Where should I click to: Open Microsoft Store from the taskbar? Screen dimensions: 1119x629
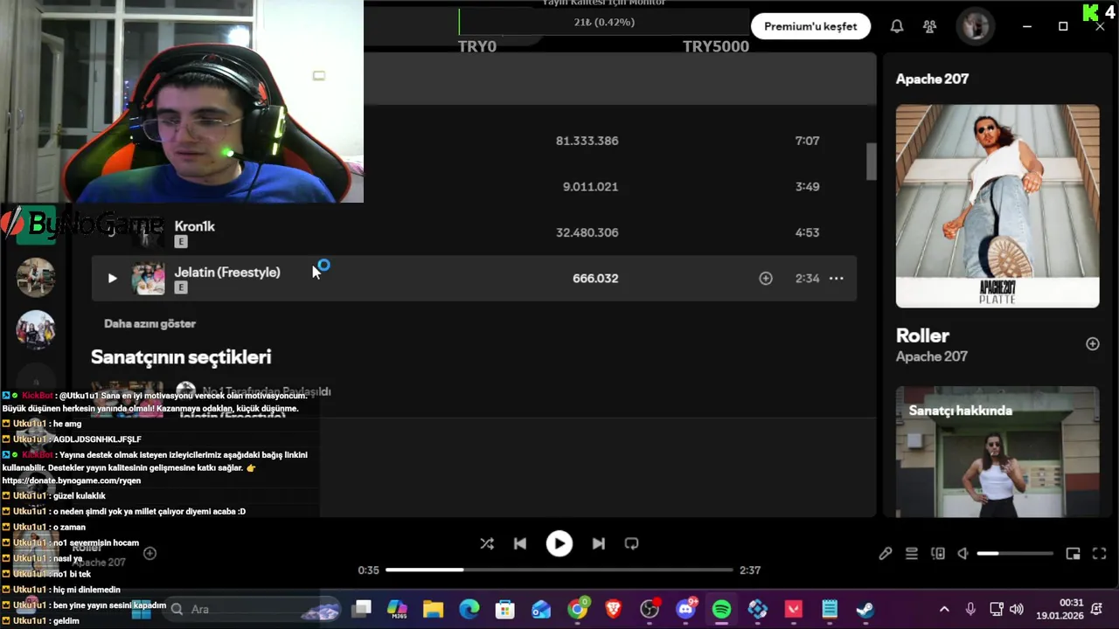(505, 609)
